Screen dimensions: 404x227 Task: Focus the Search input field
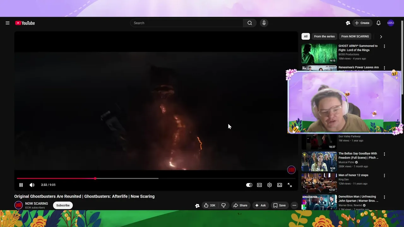(187, 23)
